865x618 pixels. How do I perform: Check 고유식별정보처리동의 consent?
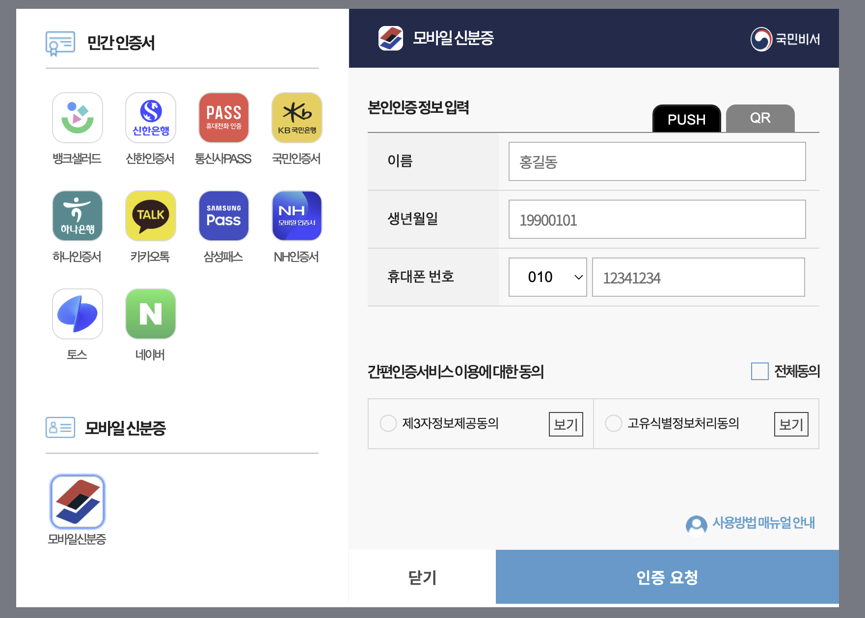(613, 424)
